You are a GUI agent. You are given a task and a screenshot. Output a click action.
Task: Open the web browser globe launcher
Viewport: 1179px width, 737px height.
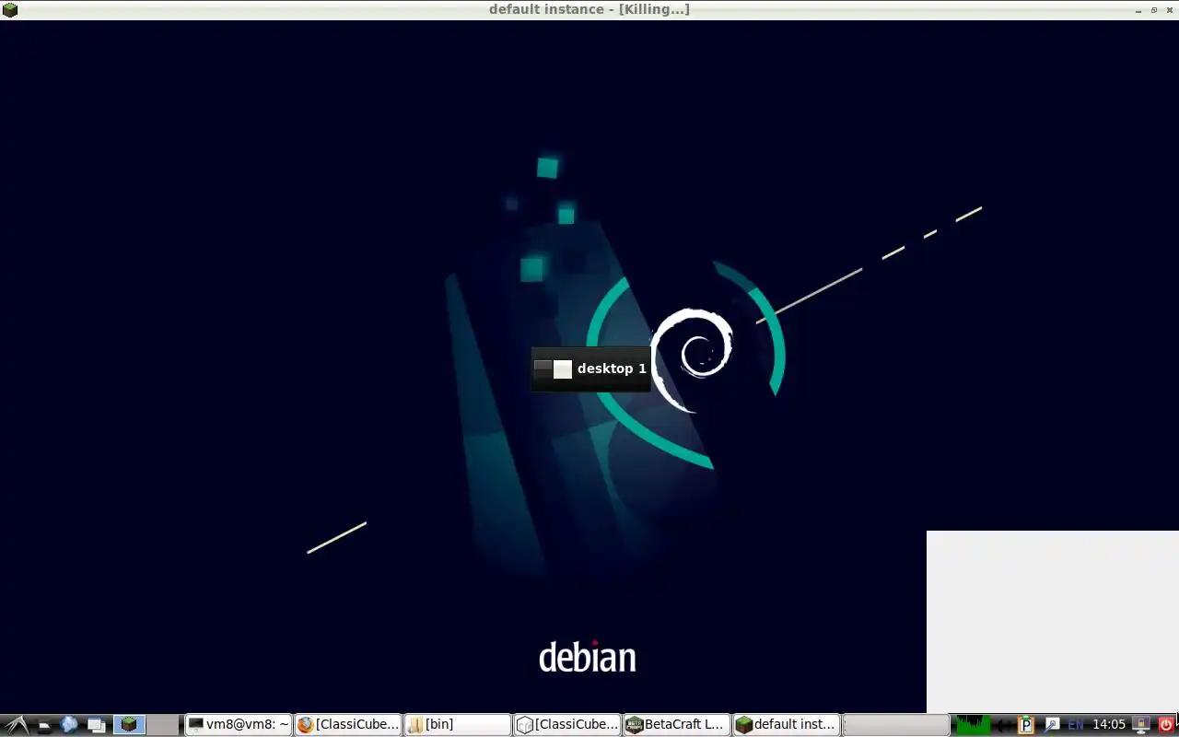tap(69, 724)
